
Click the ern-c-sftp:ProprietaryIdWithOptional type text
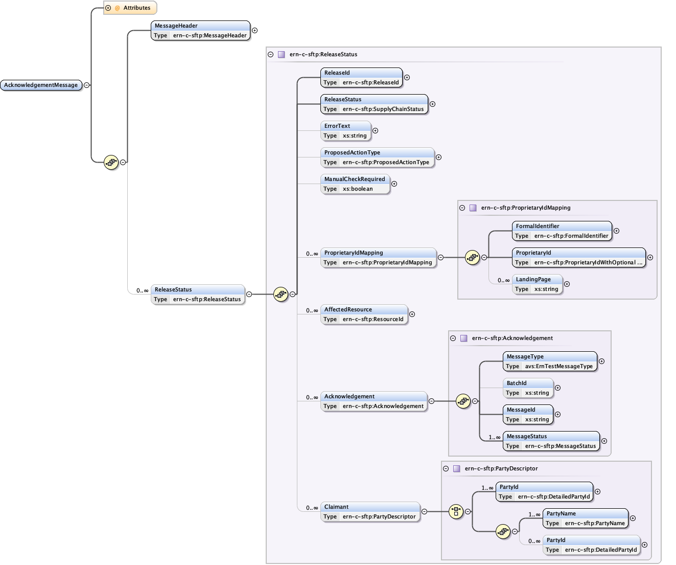[x=589, y=263]
